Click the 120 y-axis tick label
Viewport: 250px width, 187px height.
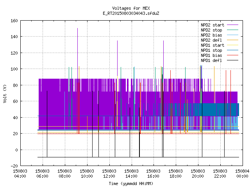tap(14, 53)
